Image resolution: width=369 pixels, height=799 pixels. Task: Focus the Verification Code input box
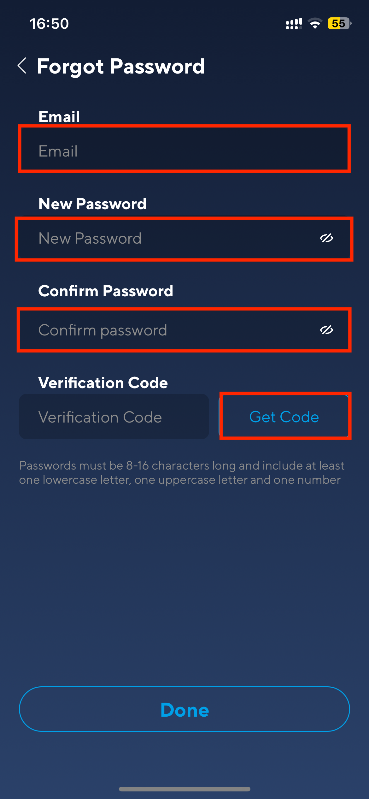114,417
